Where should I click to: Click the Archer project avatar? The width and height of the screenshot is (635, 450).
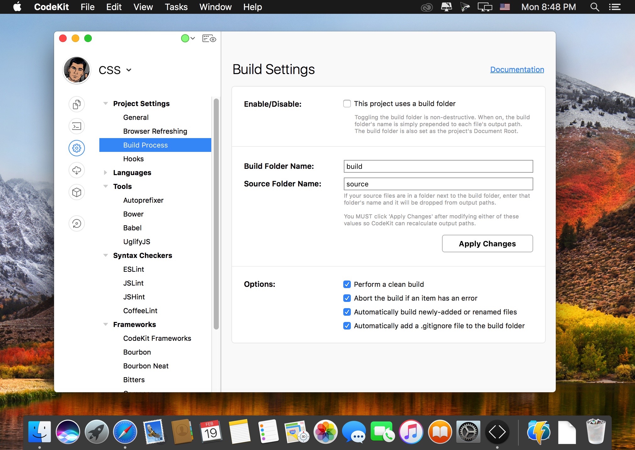(x=76, y=70)
